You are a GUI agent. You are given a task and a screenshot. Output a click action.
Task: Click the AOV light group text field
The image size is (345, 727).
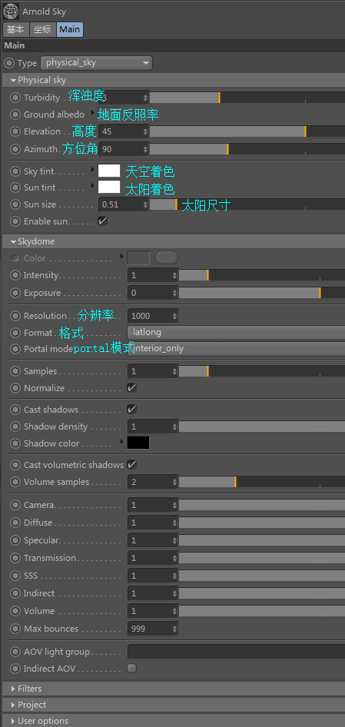(236, 652)
